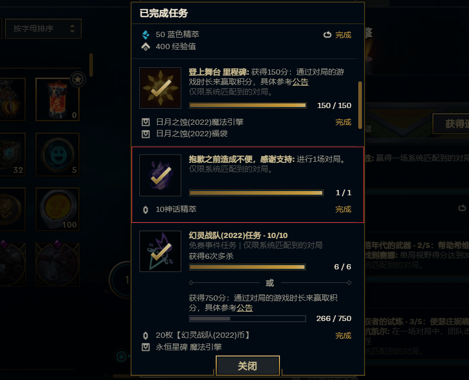Click the refresh arrow icon beside top 完成
This screenshot has width=469, height=380.
point(327,34)
